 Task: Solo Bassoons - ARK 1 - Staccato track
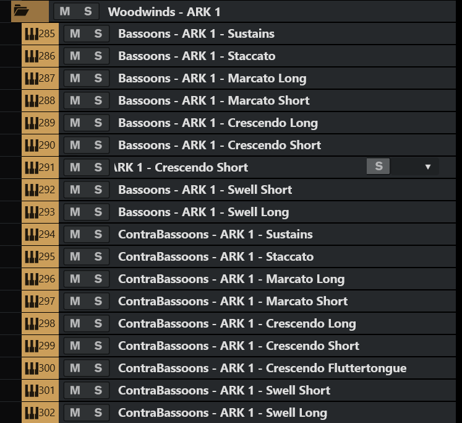(x=98, y=56)
